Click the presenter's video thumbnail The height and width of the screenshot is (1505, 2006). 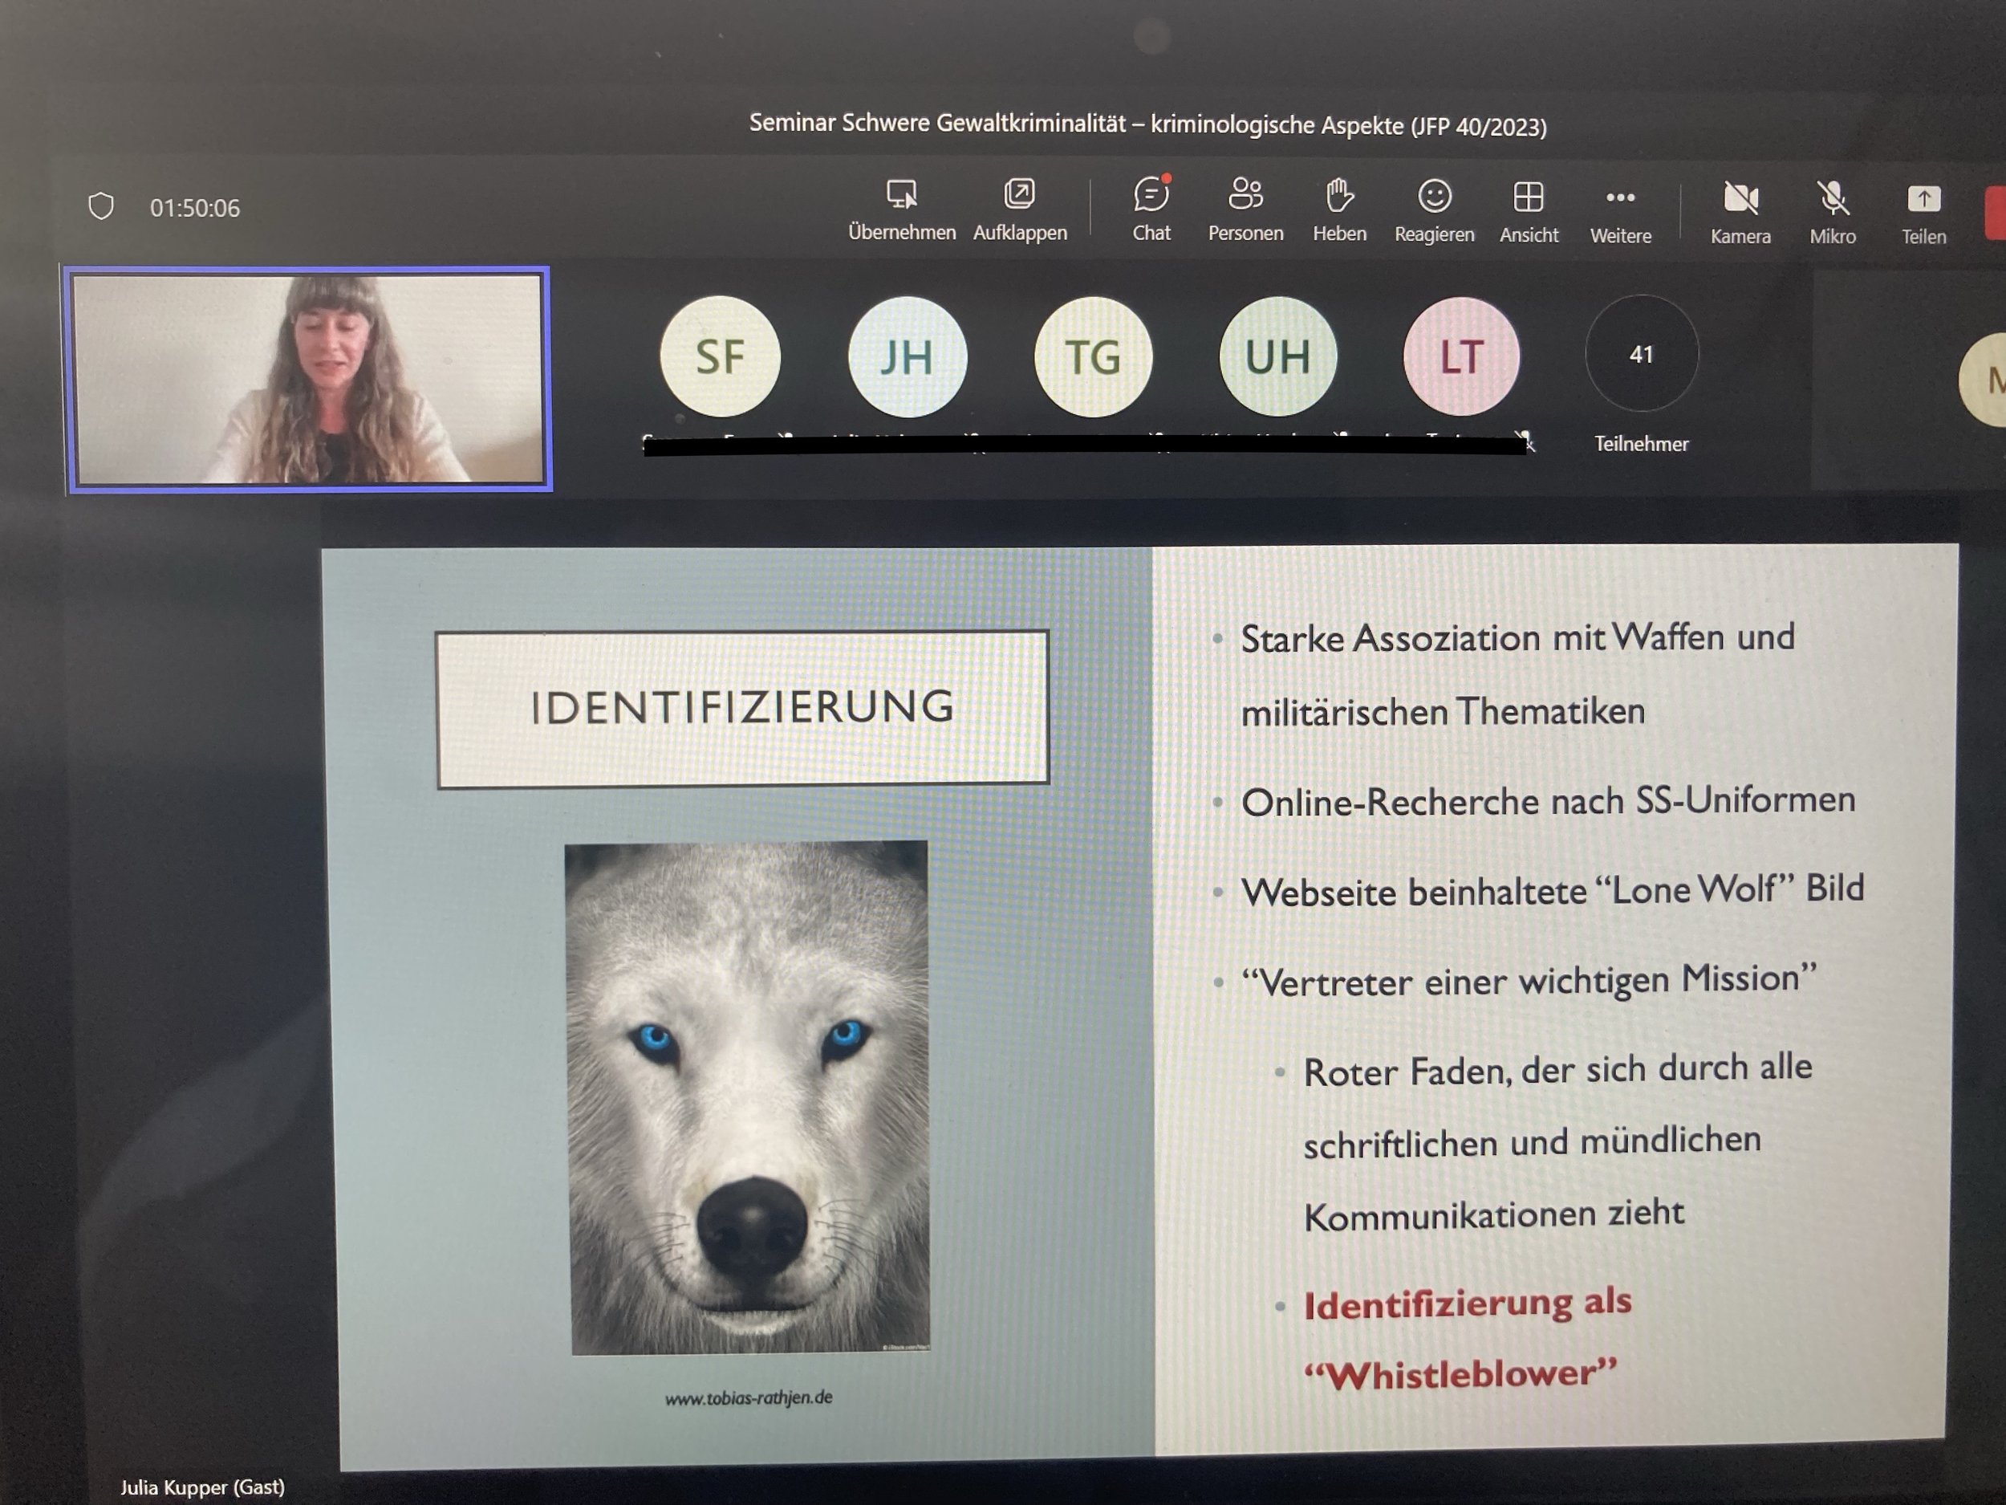coord(309,379)
